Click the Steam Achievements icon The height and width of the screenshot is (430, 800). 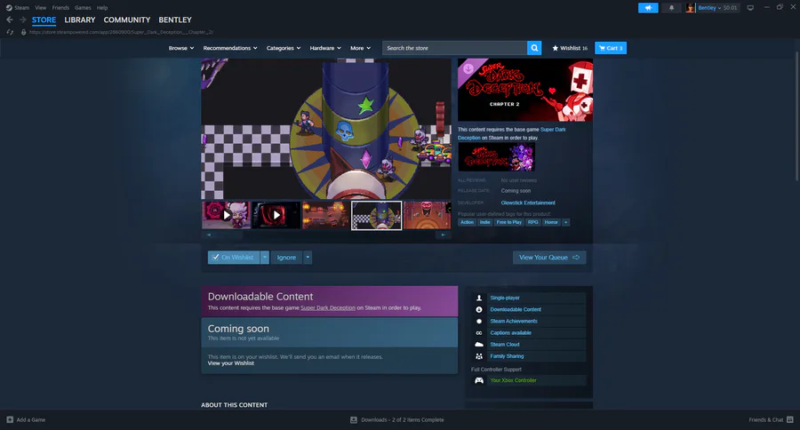click(x=478, y=322)
